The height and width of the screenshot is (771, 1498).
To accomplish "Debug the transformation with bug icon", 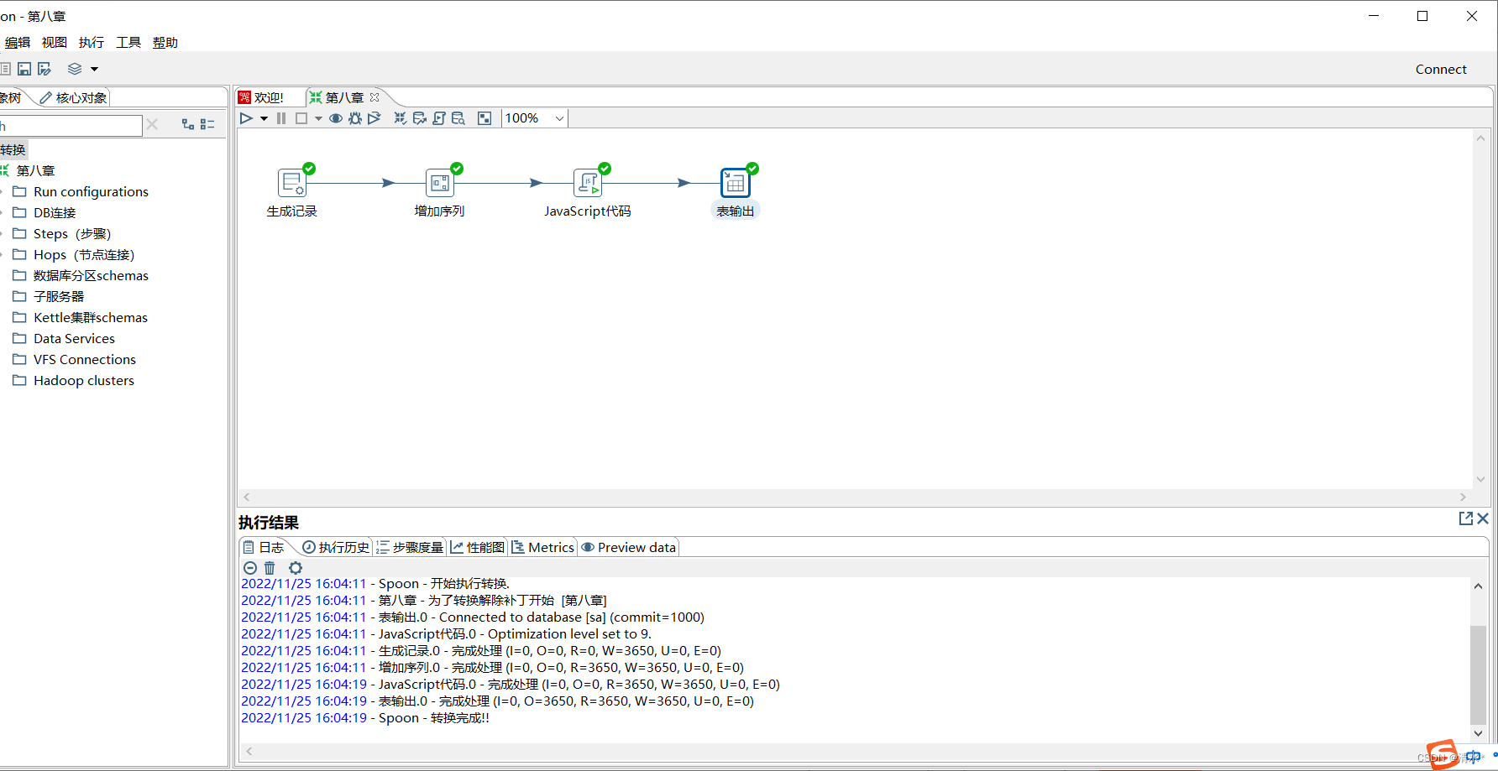I will [x=355, y=118].
